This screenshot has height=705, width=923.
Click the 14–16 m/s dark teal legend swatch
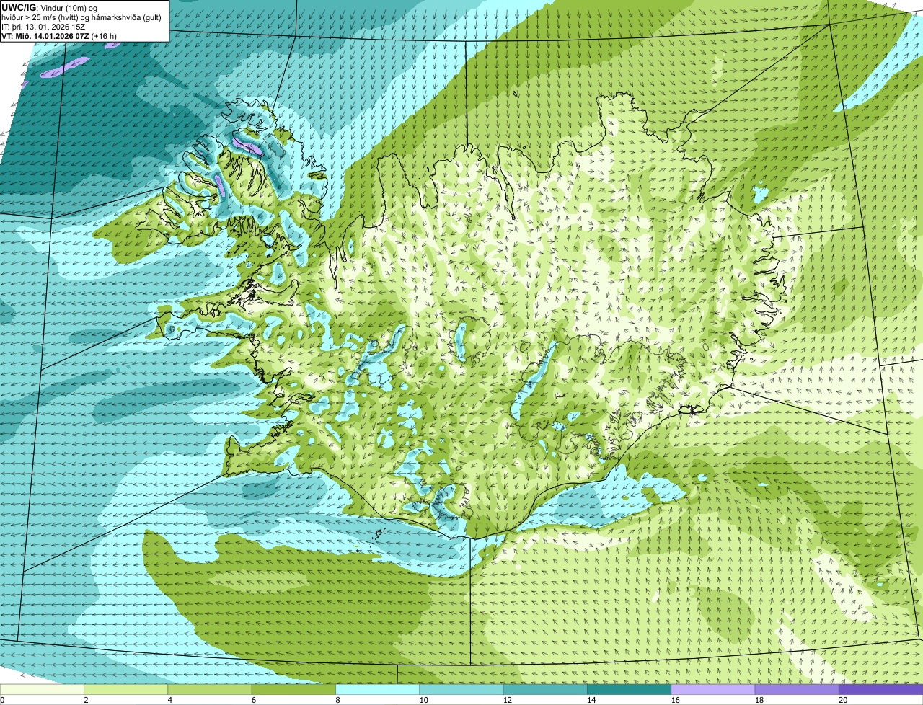coord(629,690)
